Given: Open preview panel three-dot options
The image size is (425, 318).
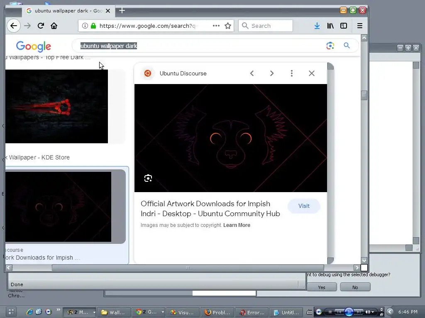Looking at the screenshot, I should 292,73.
